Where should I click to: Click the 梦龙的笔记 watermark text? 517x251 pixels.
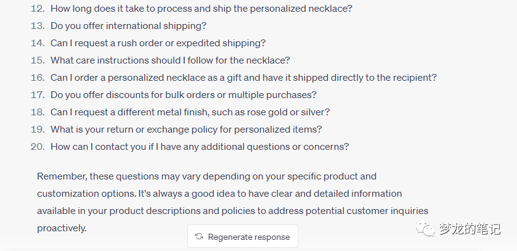(x=470, y=229)
